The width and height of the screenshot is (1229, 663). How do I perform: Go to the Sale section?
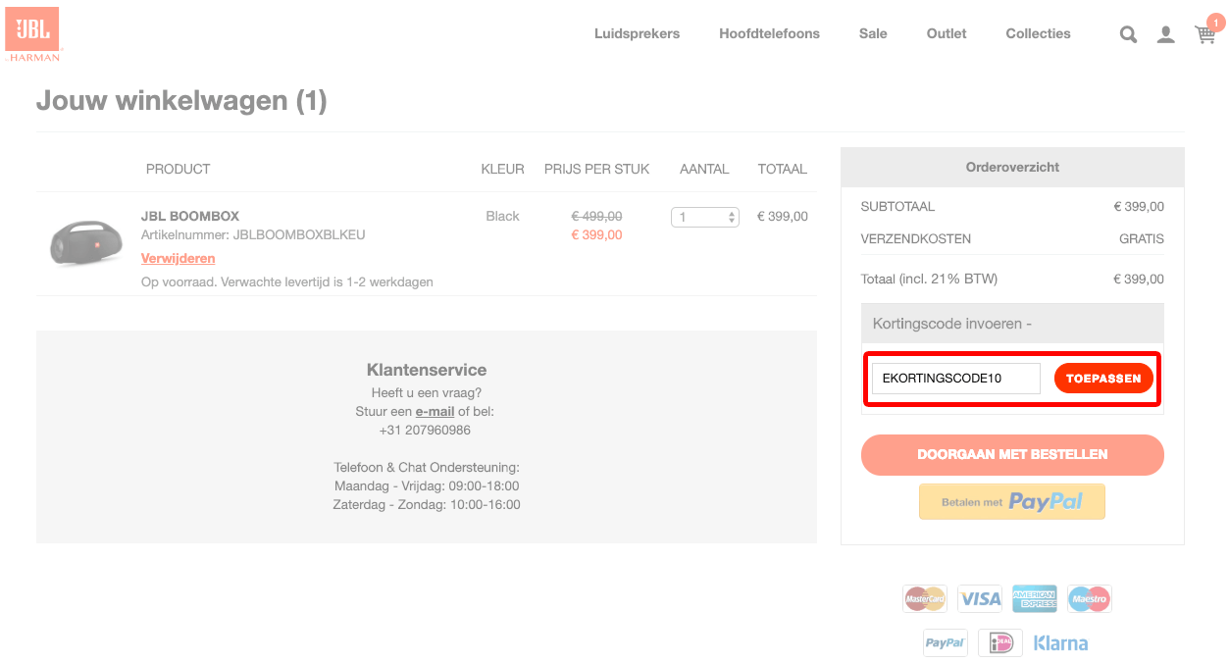click(x=873, y=33)
